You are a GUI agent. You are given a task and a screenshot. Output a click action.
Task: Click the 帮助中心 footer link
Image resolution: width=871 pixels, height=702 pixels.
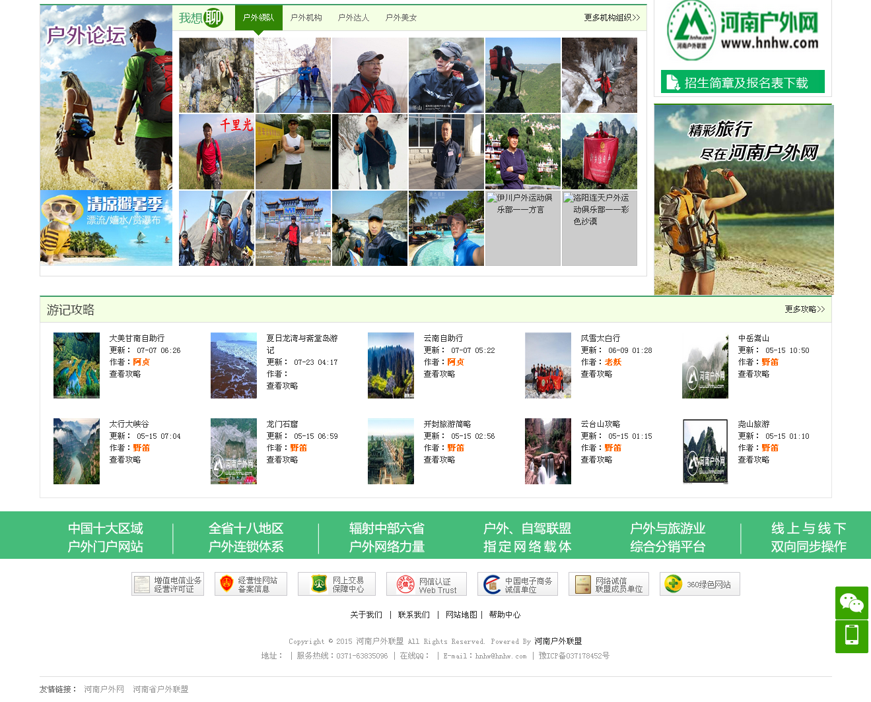(x=505, y=614)
